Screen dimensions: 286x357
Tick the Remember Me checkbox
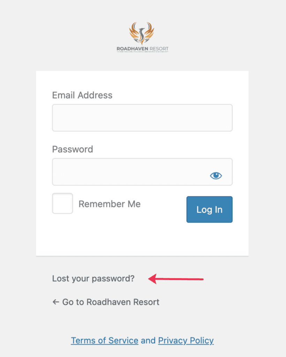[x=63, y=203]
